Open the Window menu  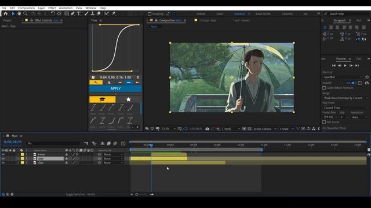91,8
